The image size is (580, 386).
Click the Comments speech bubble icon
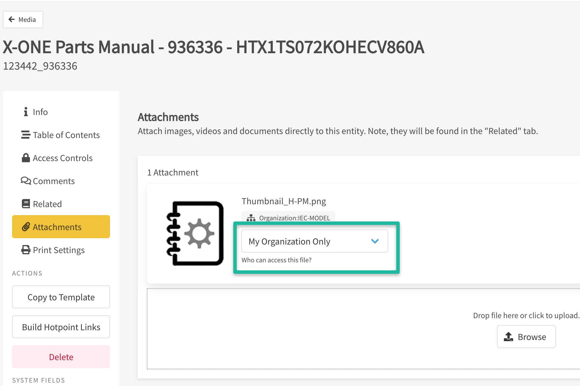coord(26,181)
